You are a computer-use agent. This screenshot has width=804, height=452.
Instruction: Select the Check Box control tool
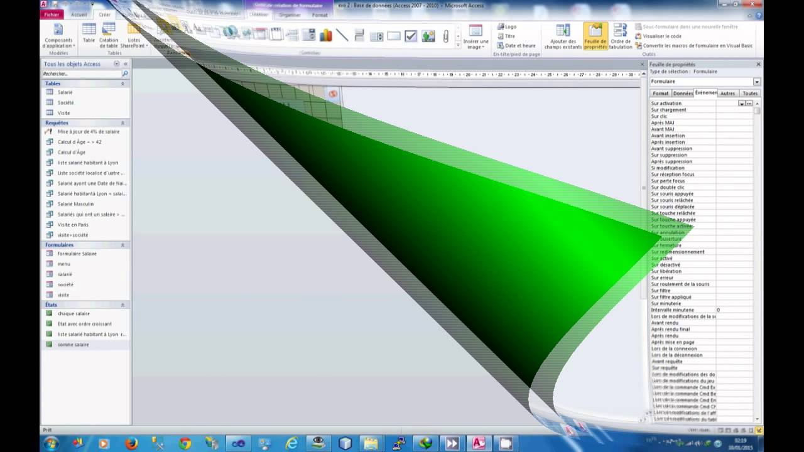411,36
